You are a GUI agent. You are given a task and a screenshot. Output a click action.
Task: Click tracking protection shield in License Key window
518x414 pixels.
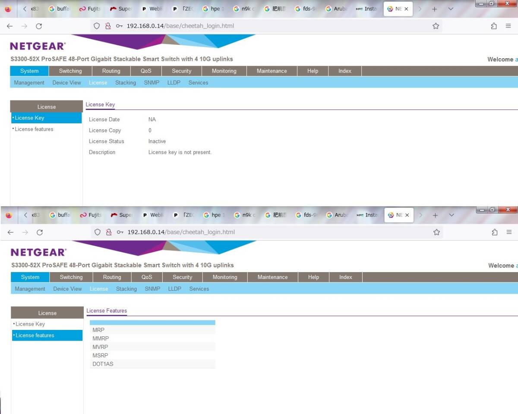(x=97, y=26)
